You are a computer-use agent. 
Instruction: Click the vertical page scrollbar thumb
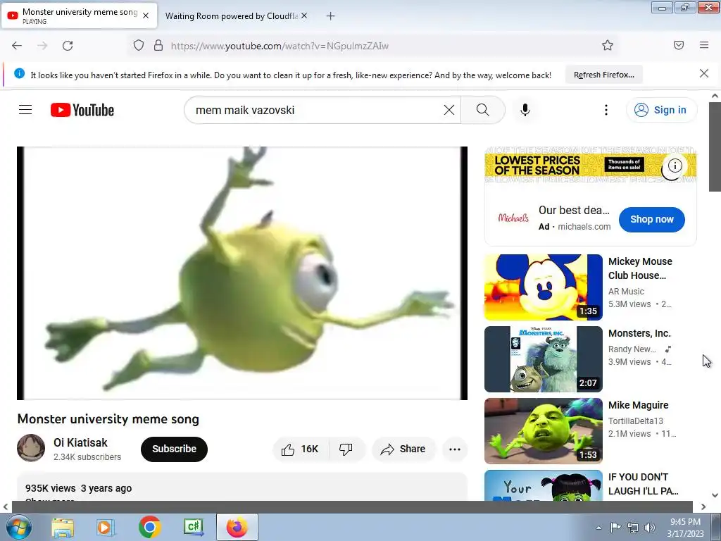tap(715, 147)
